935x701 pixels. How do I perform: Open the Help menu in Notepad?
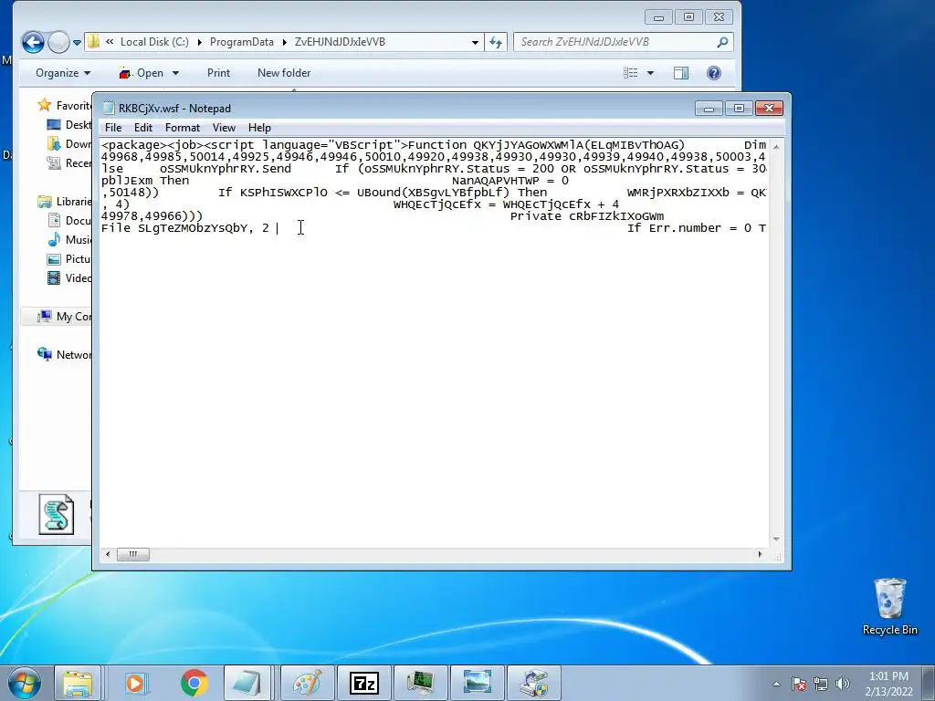point(259,128)
